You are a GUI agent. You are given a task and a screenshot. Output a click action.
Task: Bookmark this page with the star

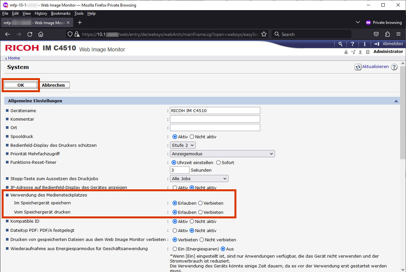coord(264,34)
